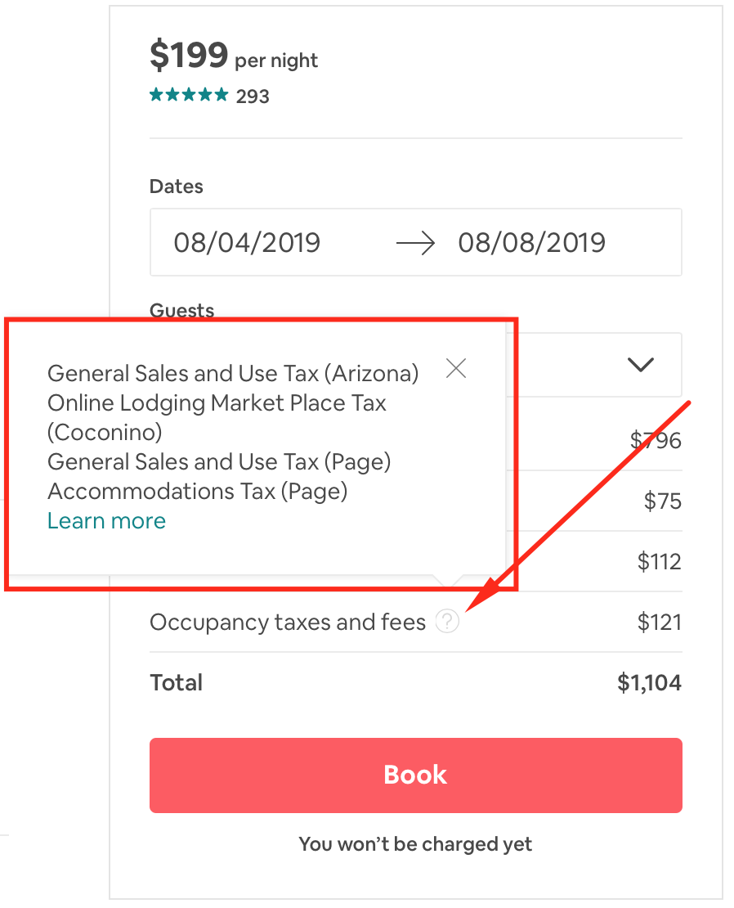Click the Total label

click(x=177, y=683)
